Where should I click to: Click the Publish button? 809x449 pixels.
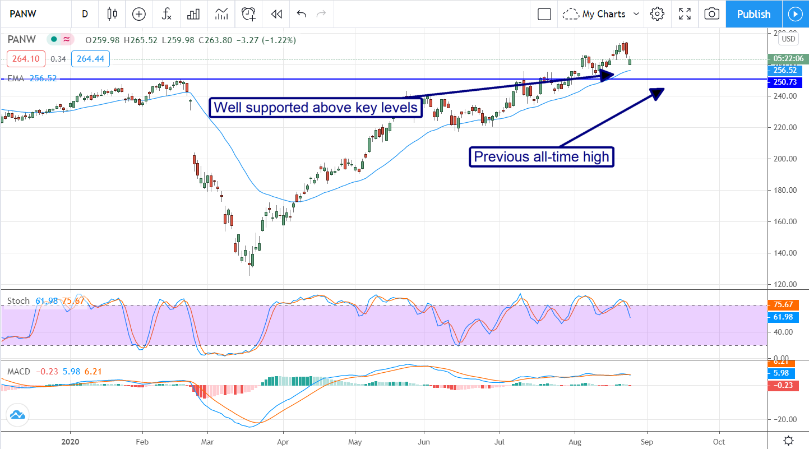coord(753,14)
